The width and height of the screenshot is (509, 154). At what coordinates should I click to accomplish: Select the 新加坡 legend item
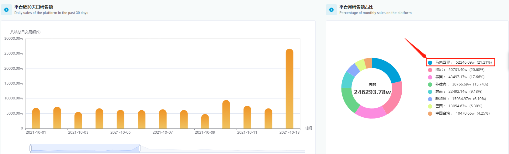[x=457, y=99]
